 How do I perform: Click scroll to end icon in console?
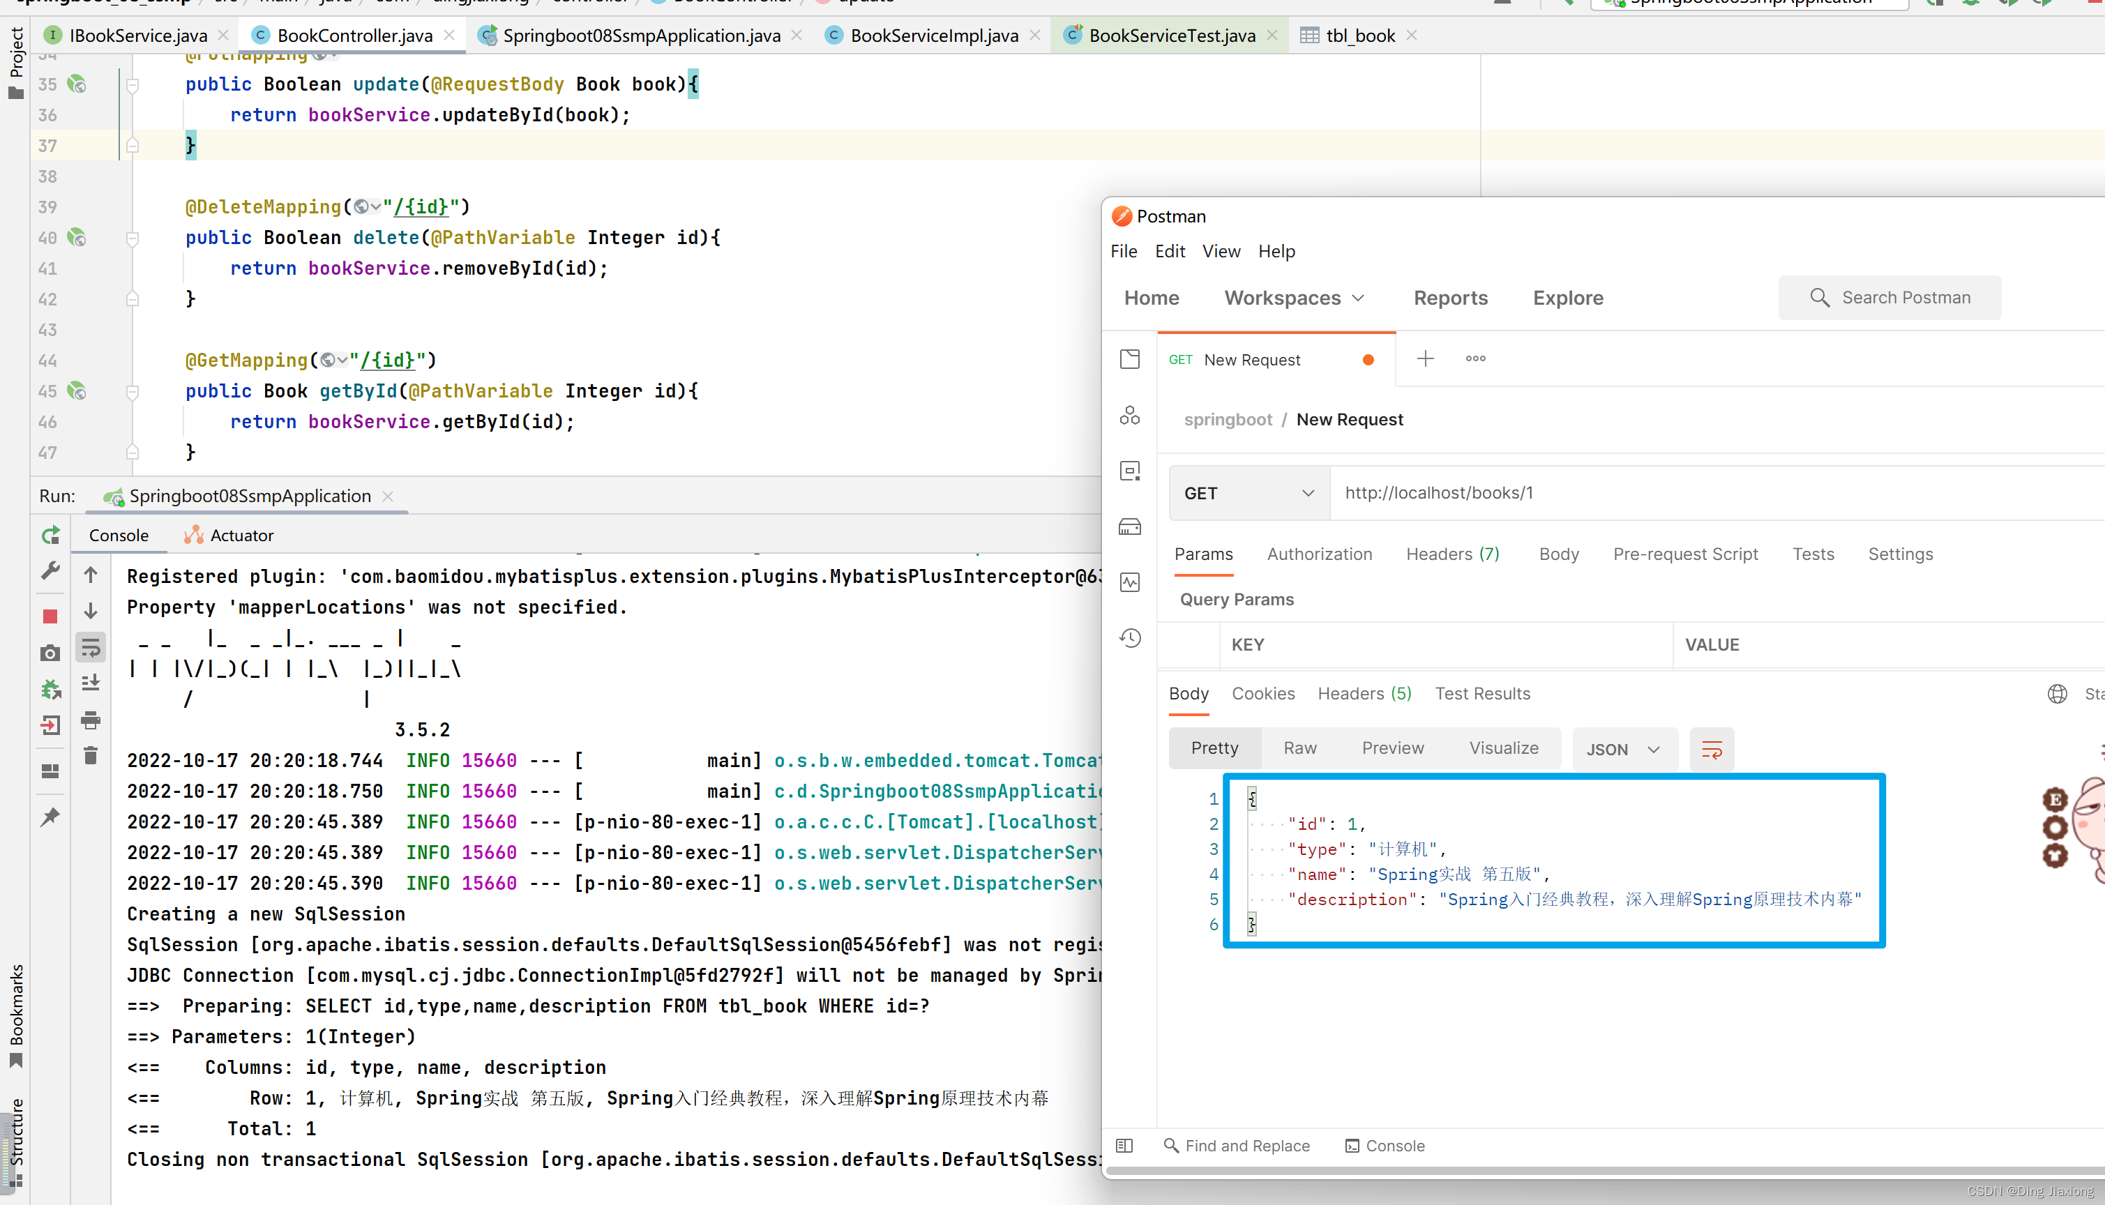(x=91, y=683)
